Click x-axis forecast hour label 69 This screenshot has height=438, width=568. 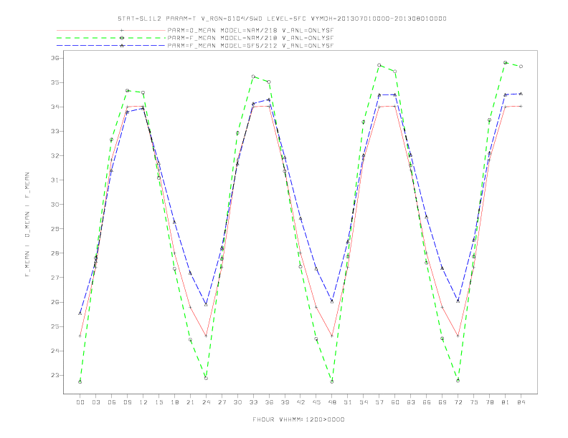tap(442, 402)
